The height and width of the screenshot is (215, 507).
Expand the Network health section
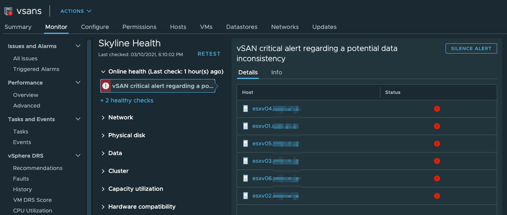click(x=103, y=118)
